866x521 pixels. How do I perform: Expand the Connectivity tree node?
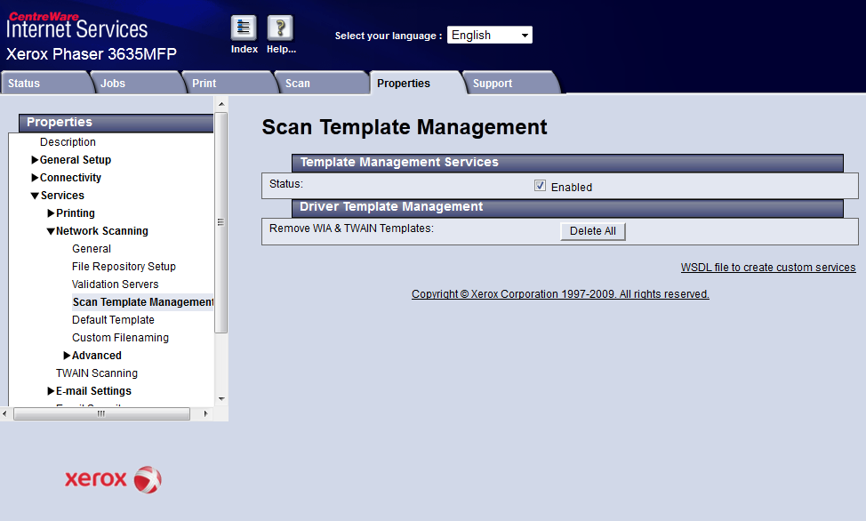point(35,177)
